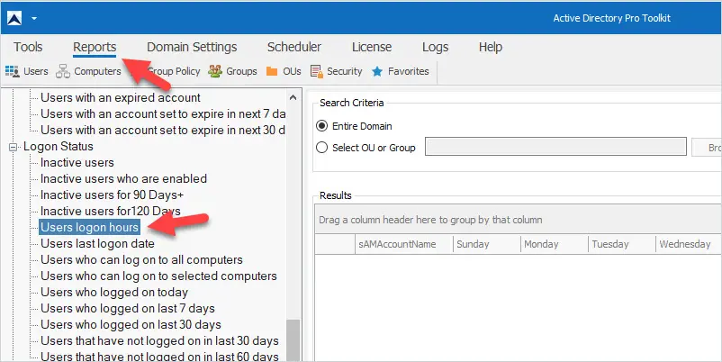The height and width of the screenshot is (362, 722).
Task: Switch to the Reports tab
Action: tap(95, 47)
